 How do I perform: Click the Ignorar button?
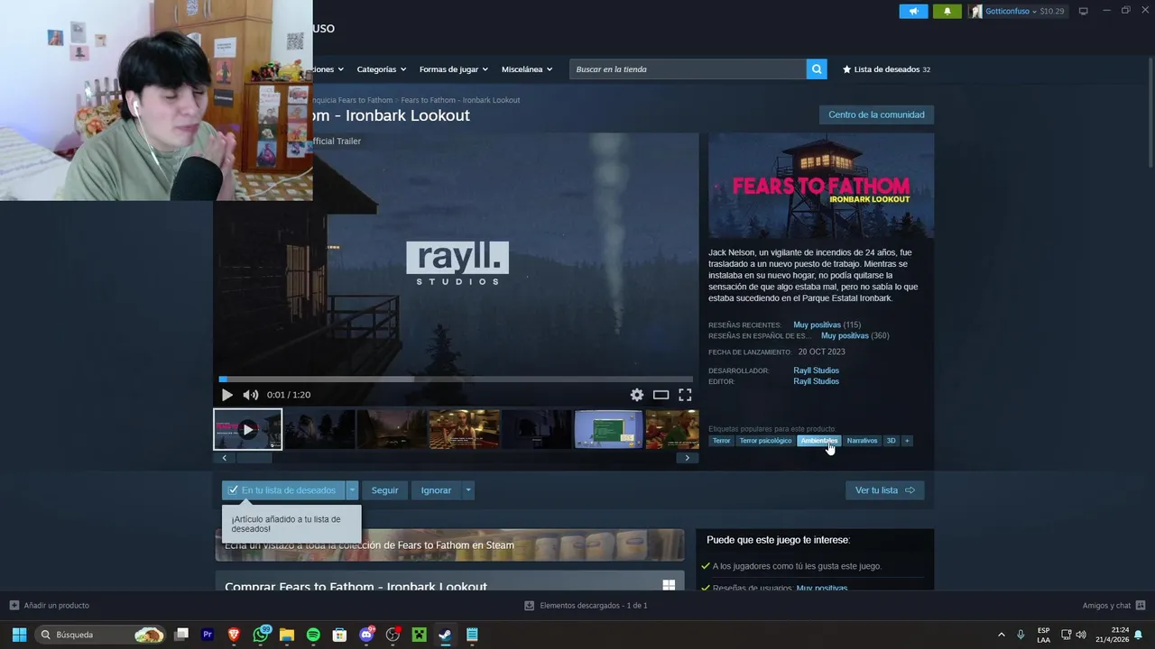point(436,490)
